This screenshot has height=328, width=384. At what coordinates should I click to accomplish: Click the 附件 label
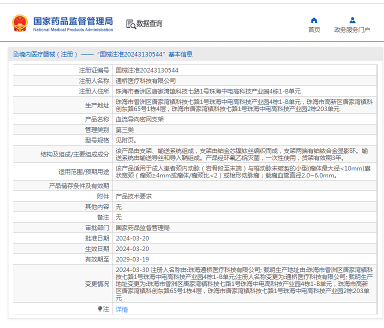[x=103, y=196]
